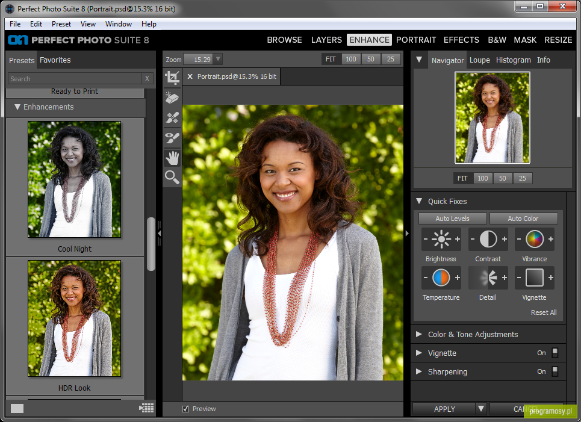This screenshot has width=581, height=422.
Task: Switch to the B&W module
Action: pos(497,40)
